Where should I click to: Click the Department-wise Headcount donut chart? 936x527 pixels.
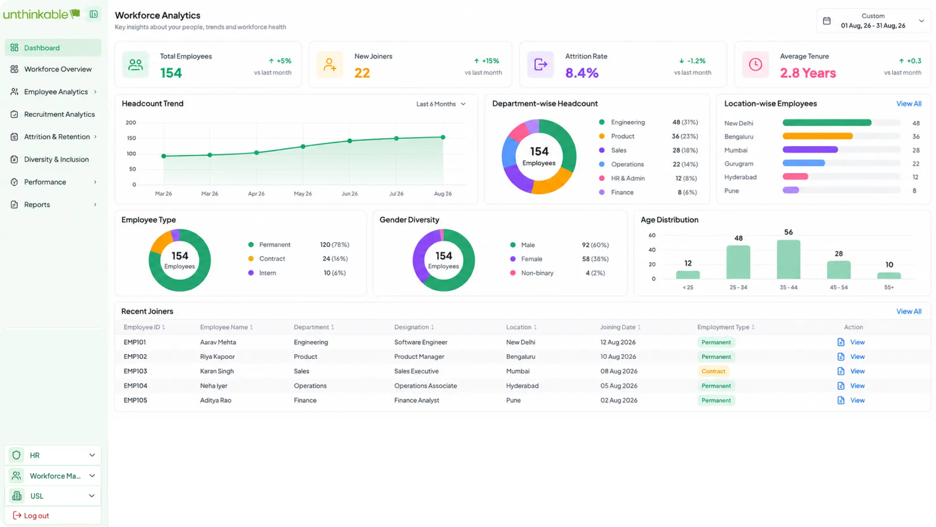[x=539, y=157]
